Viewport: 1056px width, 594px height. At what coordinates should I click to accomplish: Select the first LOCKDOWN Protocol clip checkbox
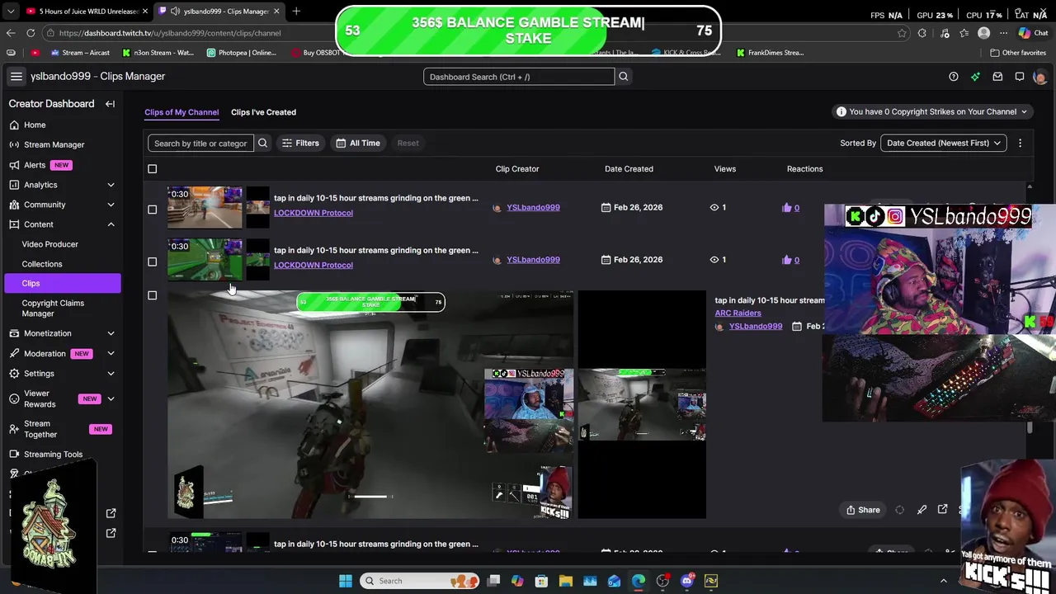click(x=152, y=210)
